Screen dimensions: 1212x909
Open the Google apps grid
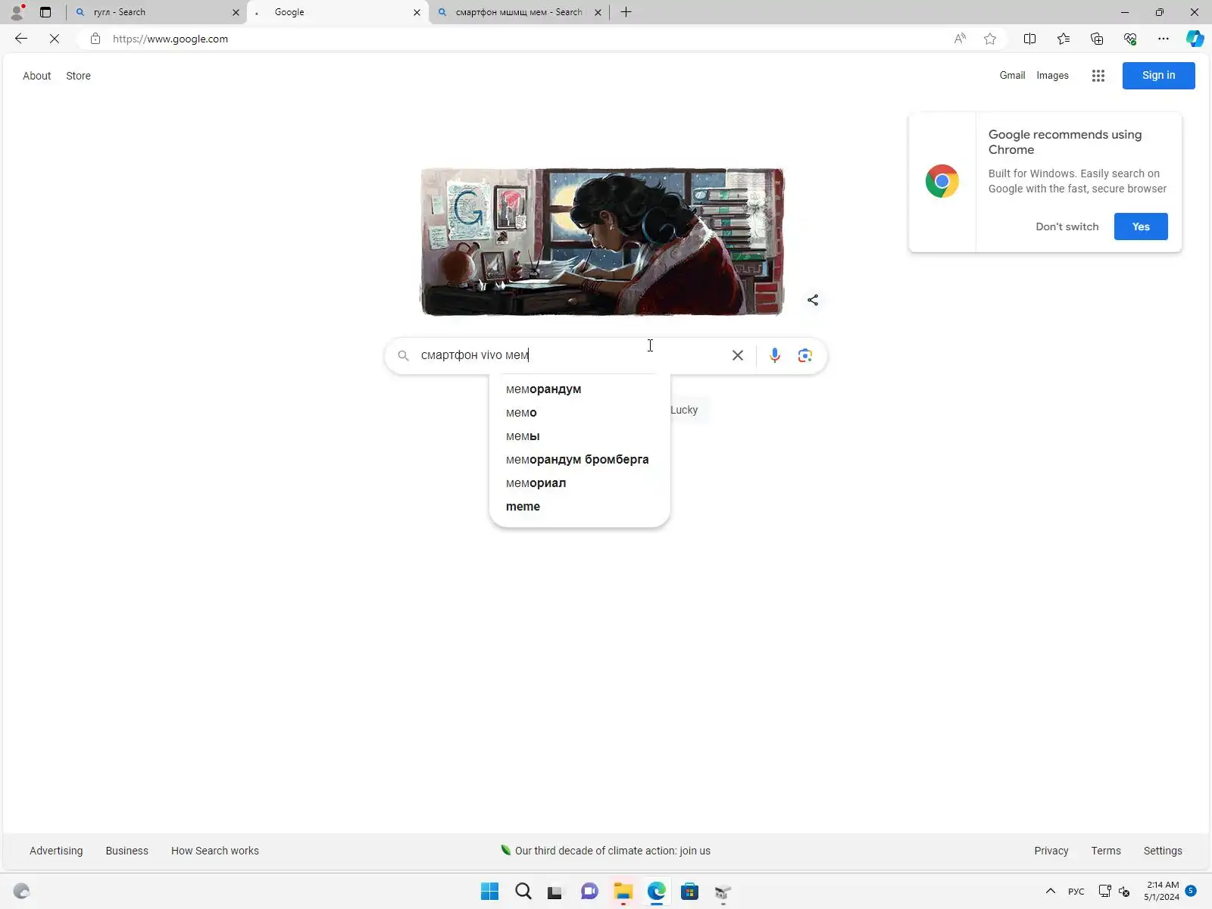coord(1098,76)
